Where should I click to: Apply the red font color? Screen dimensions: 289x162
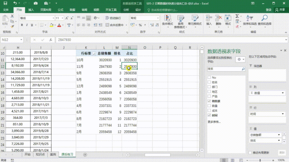tap(59, 25)
